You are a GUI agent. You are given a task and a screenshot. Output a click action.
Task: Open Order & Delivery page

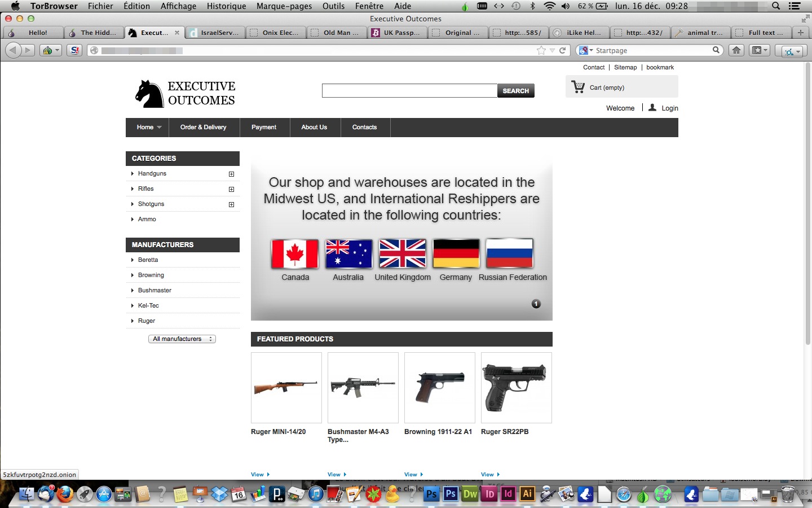tap(203, 127)
